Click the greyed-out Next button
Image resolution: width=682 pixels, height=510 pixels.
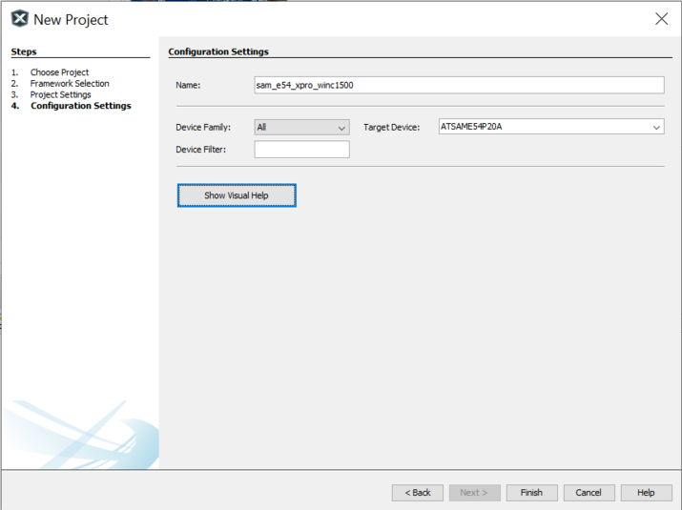[x=474, y=493]
